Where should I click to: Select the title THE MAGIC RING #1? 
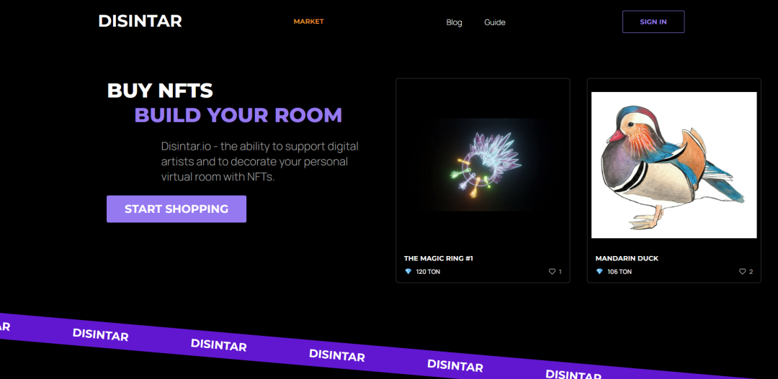[439, 259]
